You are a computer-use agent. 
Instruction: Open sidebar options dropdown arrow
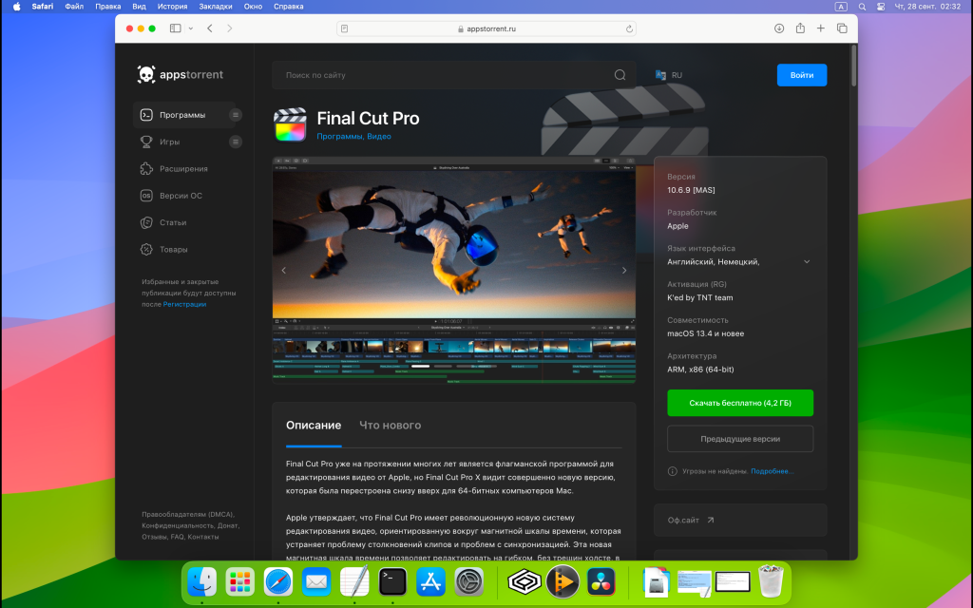tap(190, 28)
